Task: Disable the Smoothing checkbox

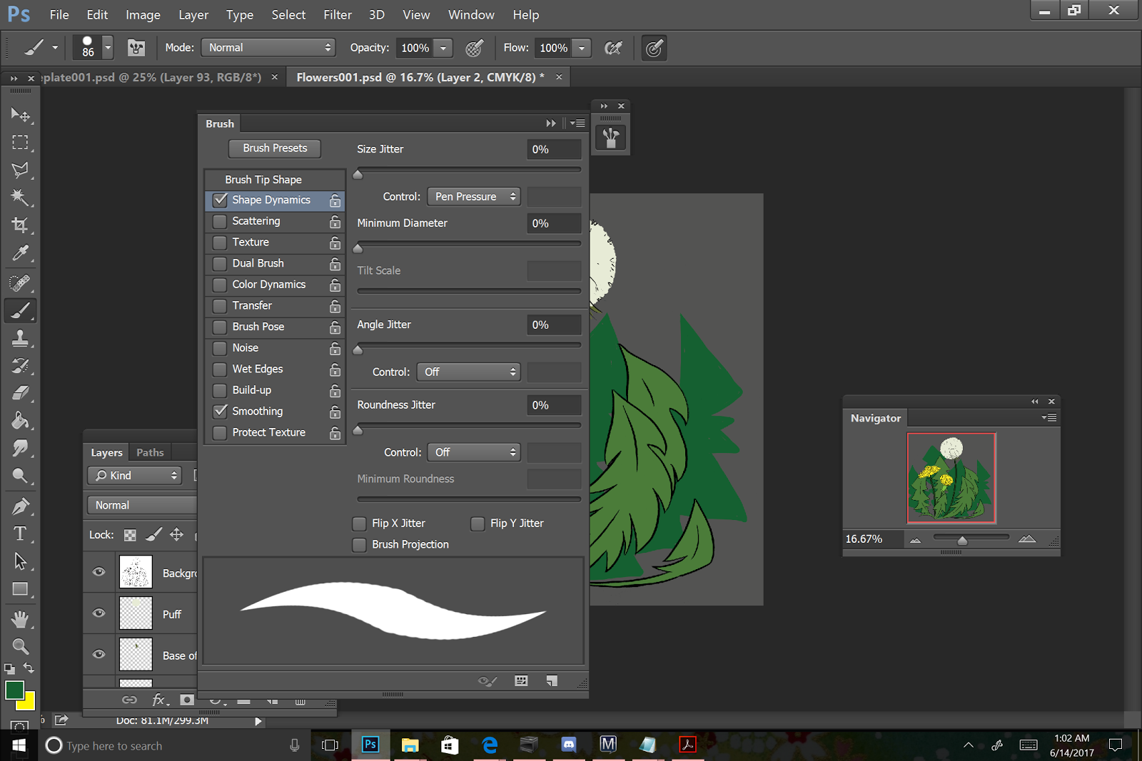Action: point(220,412)
